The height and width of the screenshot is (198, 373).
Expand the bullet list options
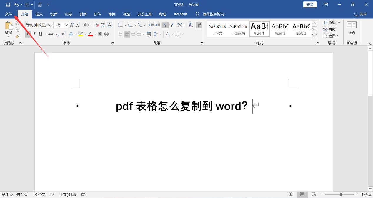point(125,25)
